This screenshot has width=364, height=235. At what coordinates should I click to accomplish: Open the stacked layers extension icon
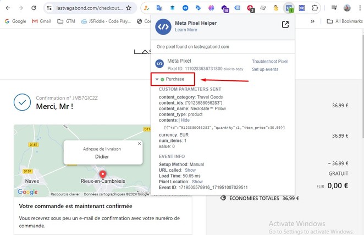click(x=172, y=8)
